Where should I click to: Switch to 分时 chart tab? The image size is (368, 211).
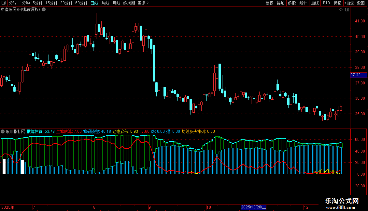pyautogui.click(x=13, y=3)
